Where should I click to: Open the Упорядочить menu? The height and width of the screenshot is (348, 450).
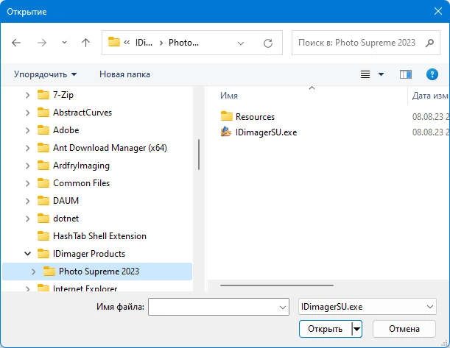46,74
